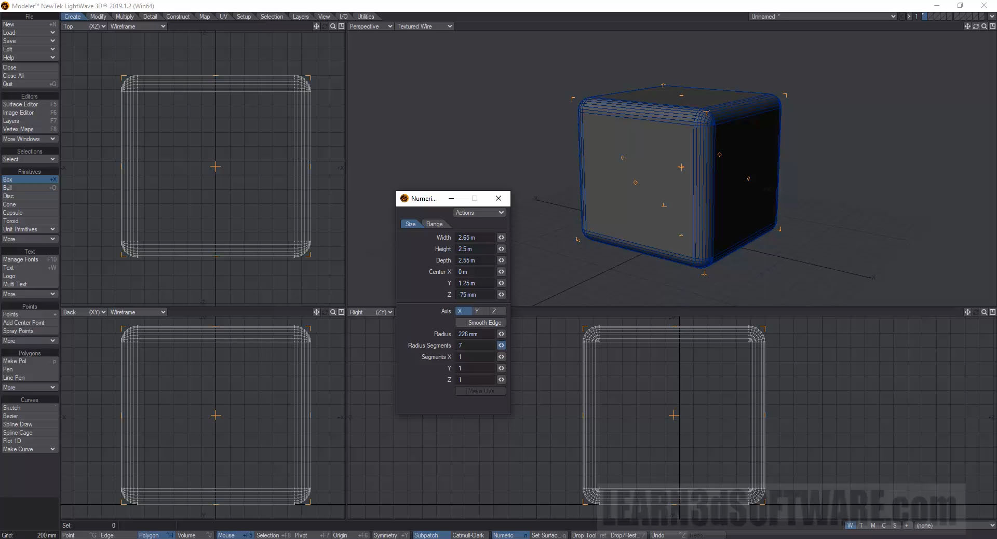The width and height of the screenshot is (997, 539).
Task: Maximize the Top viewport with layout icon
Action: tap(341, 26)
